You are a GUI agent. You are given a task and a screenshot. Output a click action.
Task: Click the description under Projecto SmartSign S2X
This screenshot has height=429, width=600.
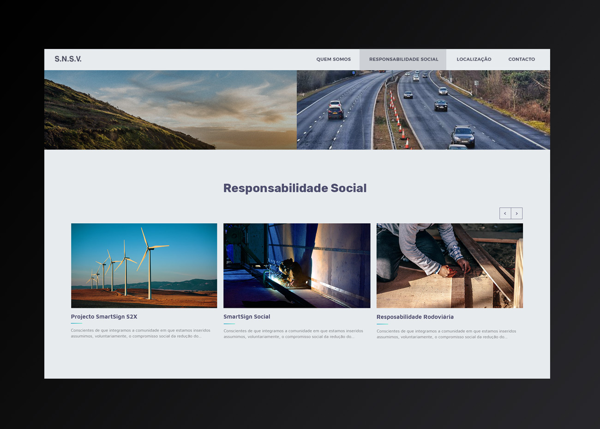pyautogui.click(x=140, y=333)
